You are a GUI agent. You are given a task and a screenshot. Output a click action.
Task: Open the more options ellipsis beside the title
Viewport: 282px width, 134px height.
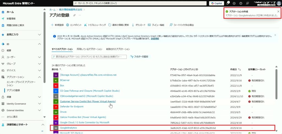80,15
